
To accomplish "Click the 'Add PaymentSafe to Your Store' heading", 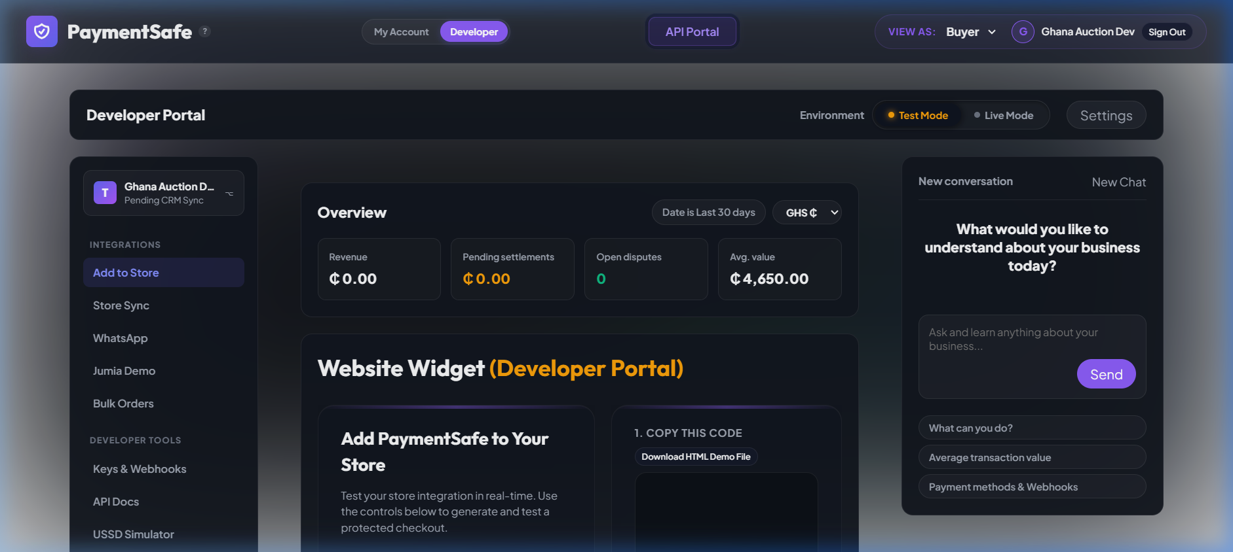I will coord(444,452).
